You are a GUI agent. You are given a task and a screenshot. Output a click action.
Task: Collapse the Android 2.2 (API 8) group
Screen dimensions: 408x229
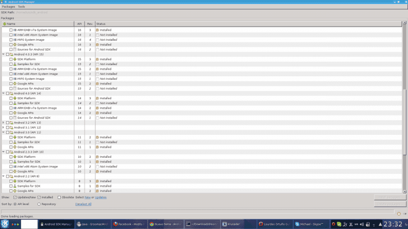coord(4,176)
